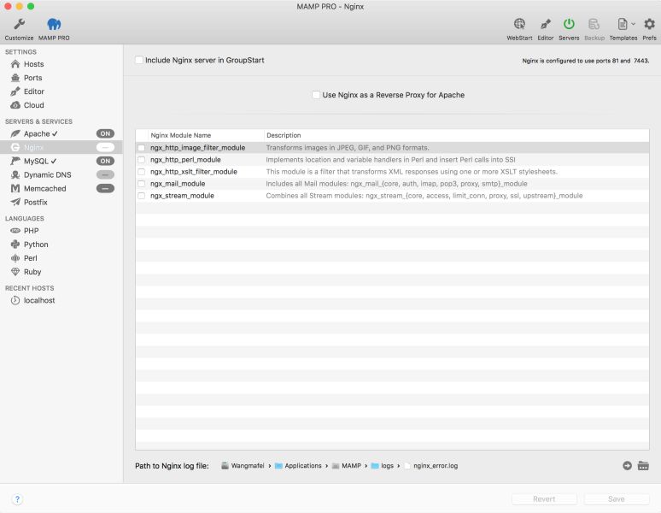Select Perl under Languages

point(31,258)
